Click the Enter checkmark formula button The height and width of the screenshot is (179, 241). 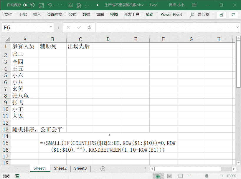79,27
